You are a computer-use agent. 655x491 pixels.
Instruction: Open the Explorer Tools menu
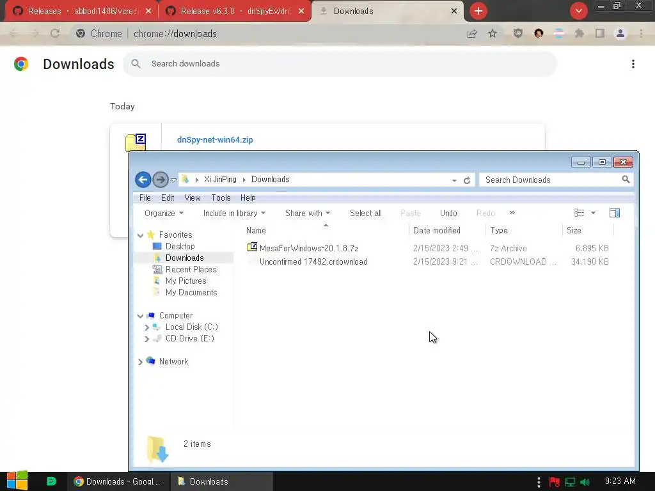point(221,198)
